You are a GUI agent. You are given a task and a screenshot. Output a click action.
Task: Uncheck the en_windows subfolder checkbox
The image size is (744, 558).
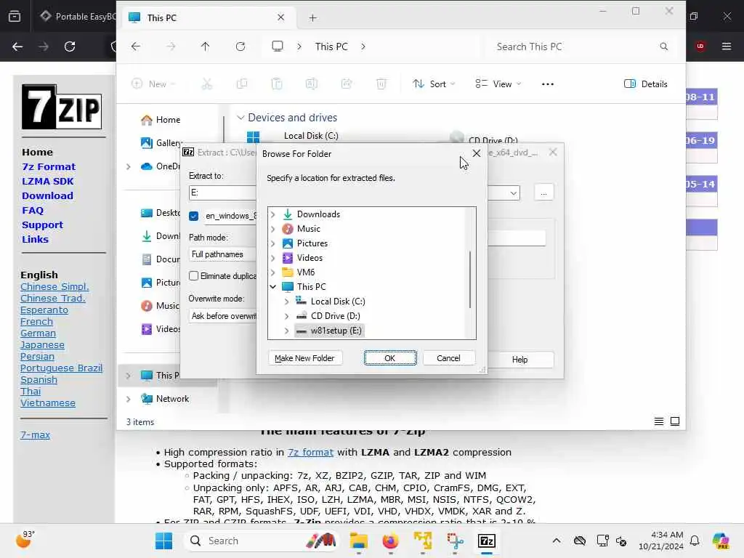coord(193,217)
